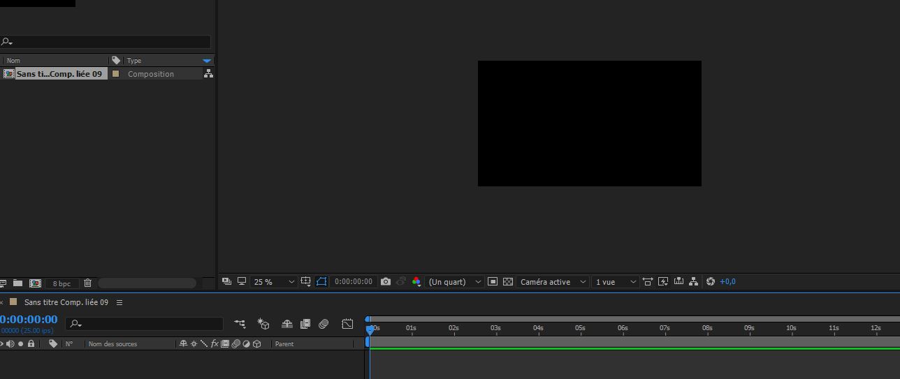Select the Sans titre Comp. liée 09 tab

pos(66,303)
